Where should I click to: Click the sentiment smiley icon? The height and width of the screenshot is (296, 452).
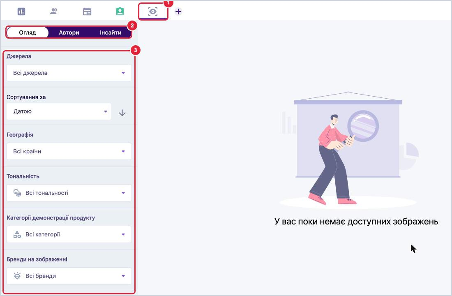click(17, 193)
